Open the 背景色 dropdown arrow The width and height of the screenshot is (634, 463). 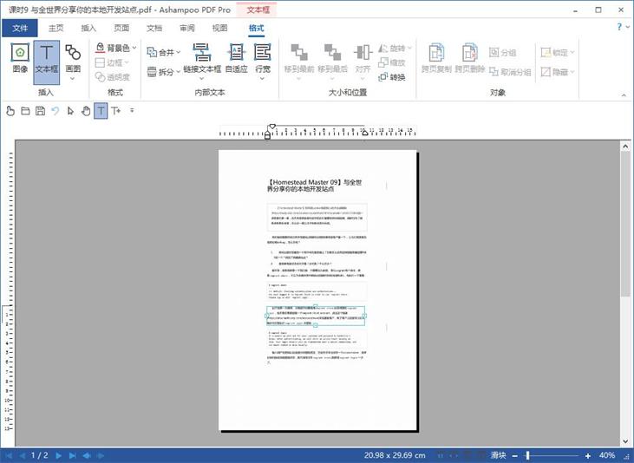(134, 48)
